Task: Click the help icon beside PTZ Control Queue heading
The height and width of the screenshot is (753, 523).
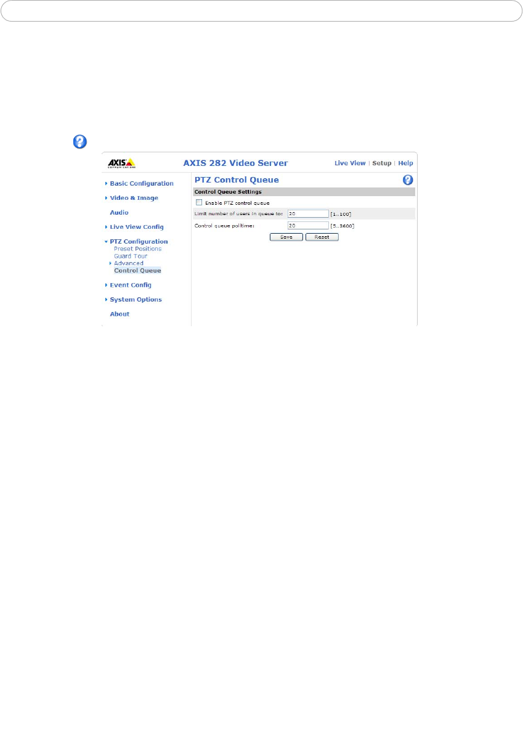Action: (407, 180)
